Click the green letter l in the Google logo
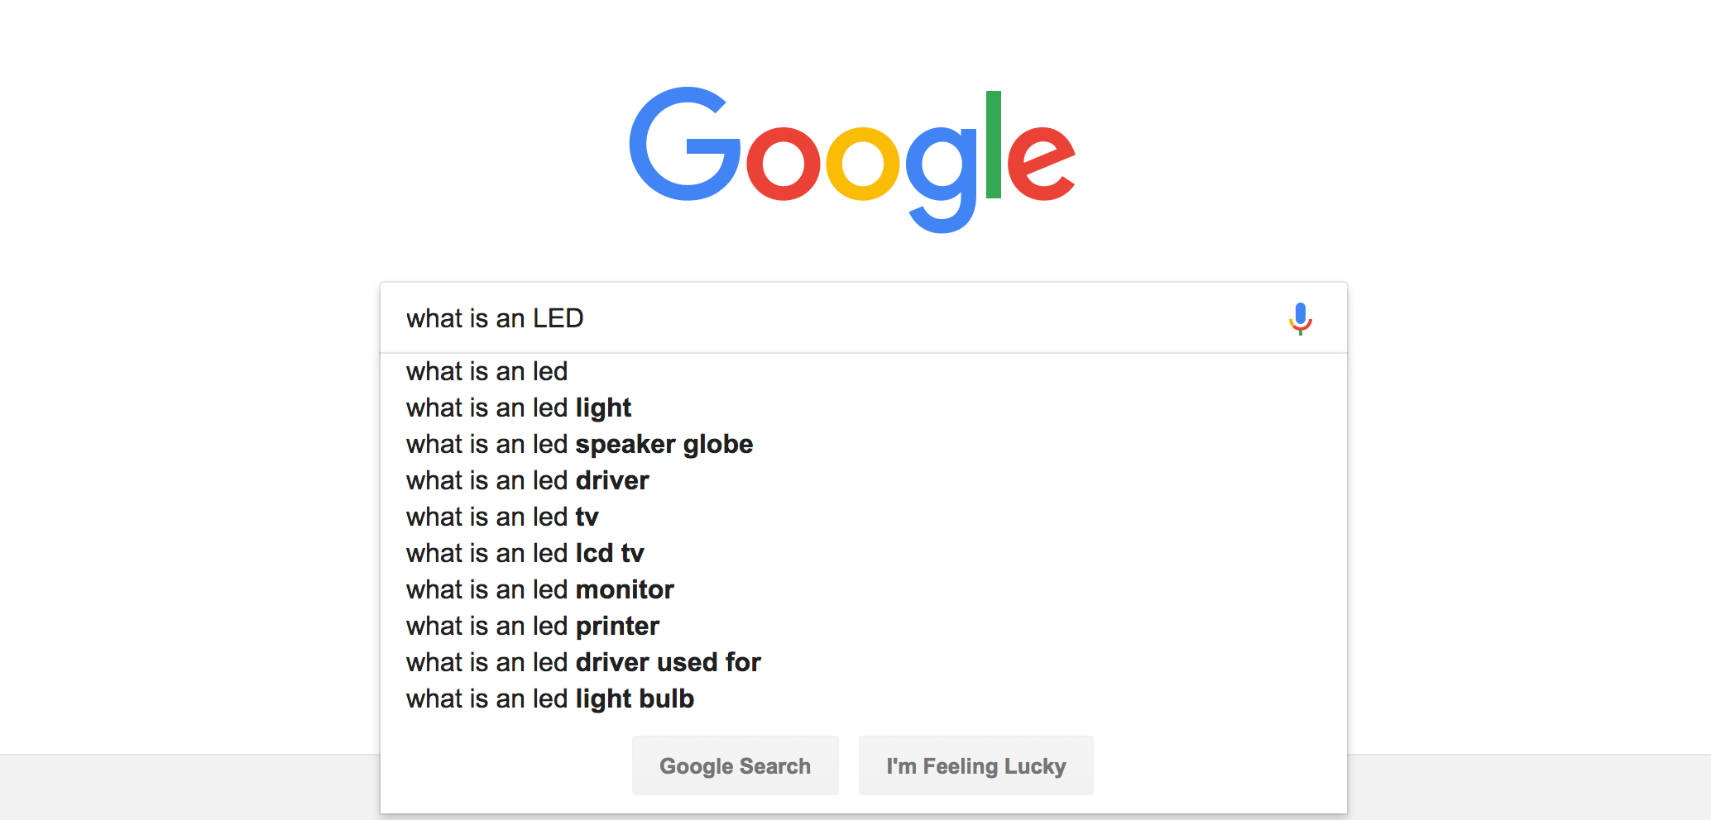The image size is (1711, 820). (994, 145)
